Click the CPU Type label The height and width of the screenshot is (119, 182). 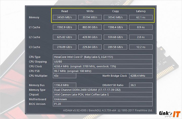point(35,57)
